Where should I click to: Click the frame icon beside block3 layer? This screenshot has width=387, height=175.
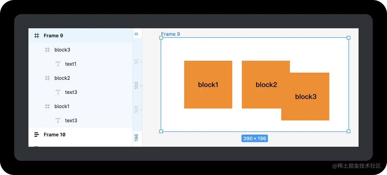click(x=47, y=50)
